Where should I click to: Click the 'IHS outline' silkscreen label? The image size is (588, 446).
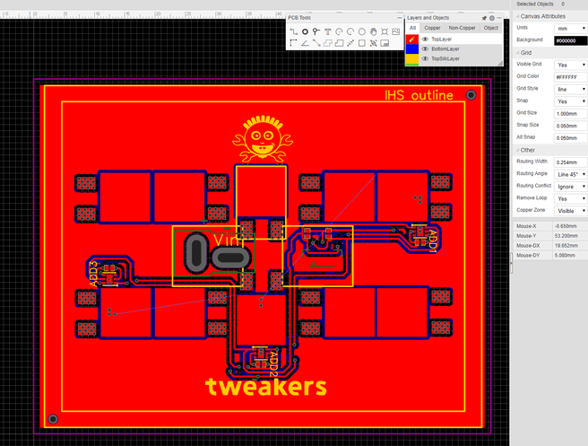coord(419,95)
